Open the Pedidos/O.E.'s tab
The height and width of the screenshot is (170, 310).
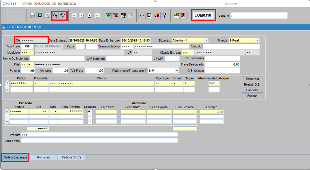pyautogui.click(x=71, y=157)
